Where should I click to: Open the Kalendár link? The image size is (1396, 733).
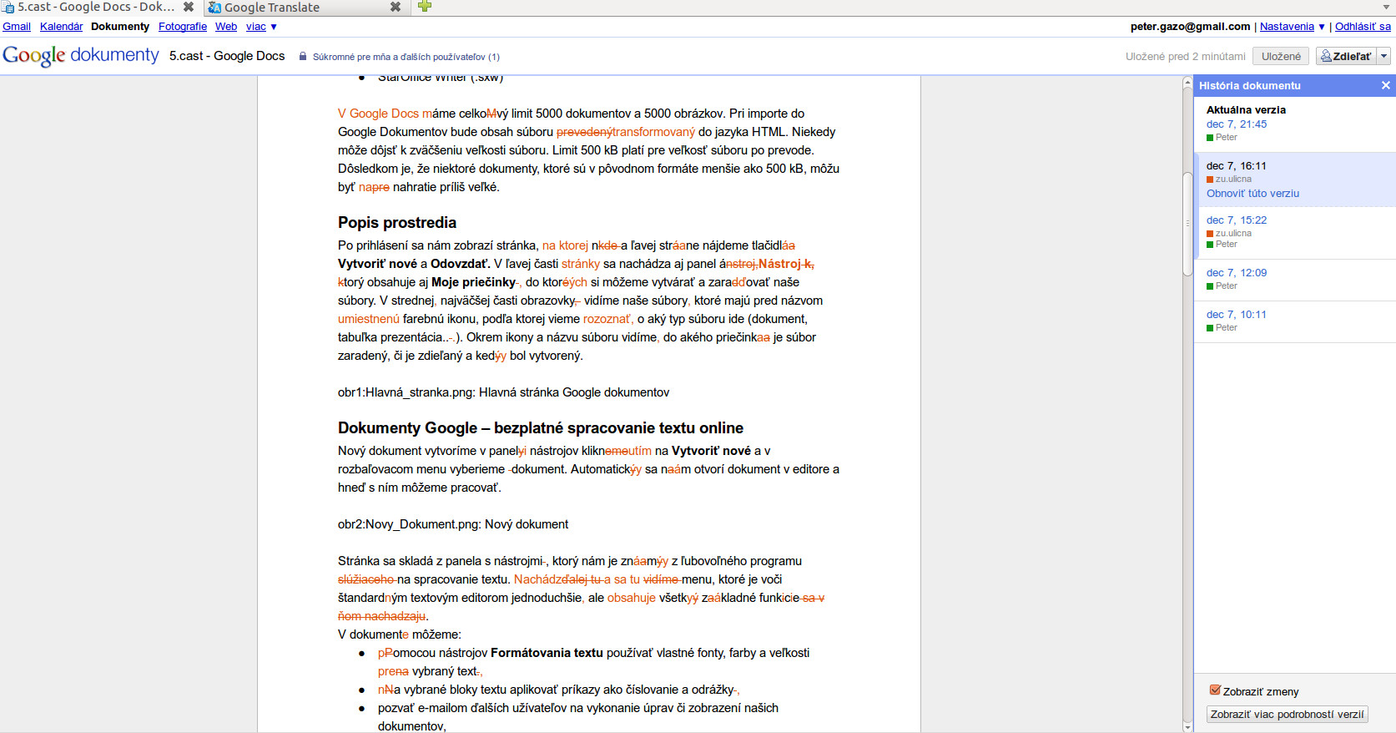coord(61,27)
